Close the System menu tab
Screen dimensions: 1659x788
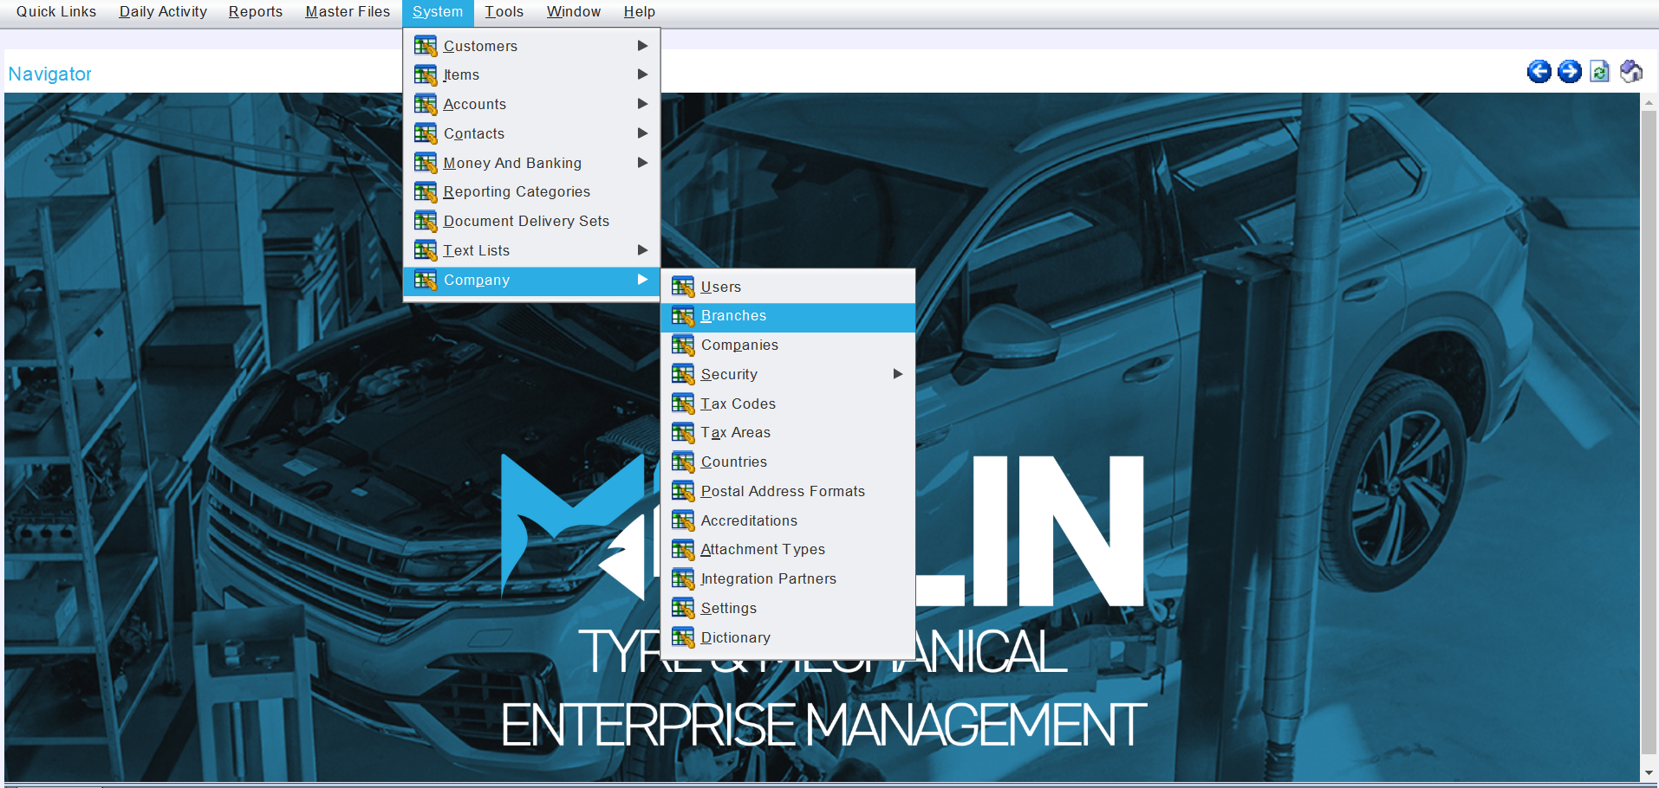(x=438, y=12)
